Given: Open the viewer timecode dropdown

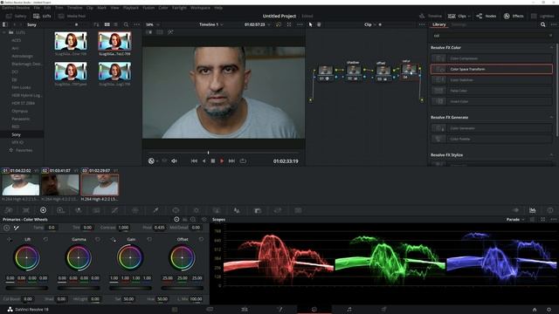Looking at the screenshot, I should pyautogui.click(x=257, y=24).
